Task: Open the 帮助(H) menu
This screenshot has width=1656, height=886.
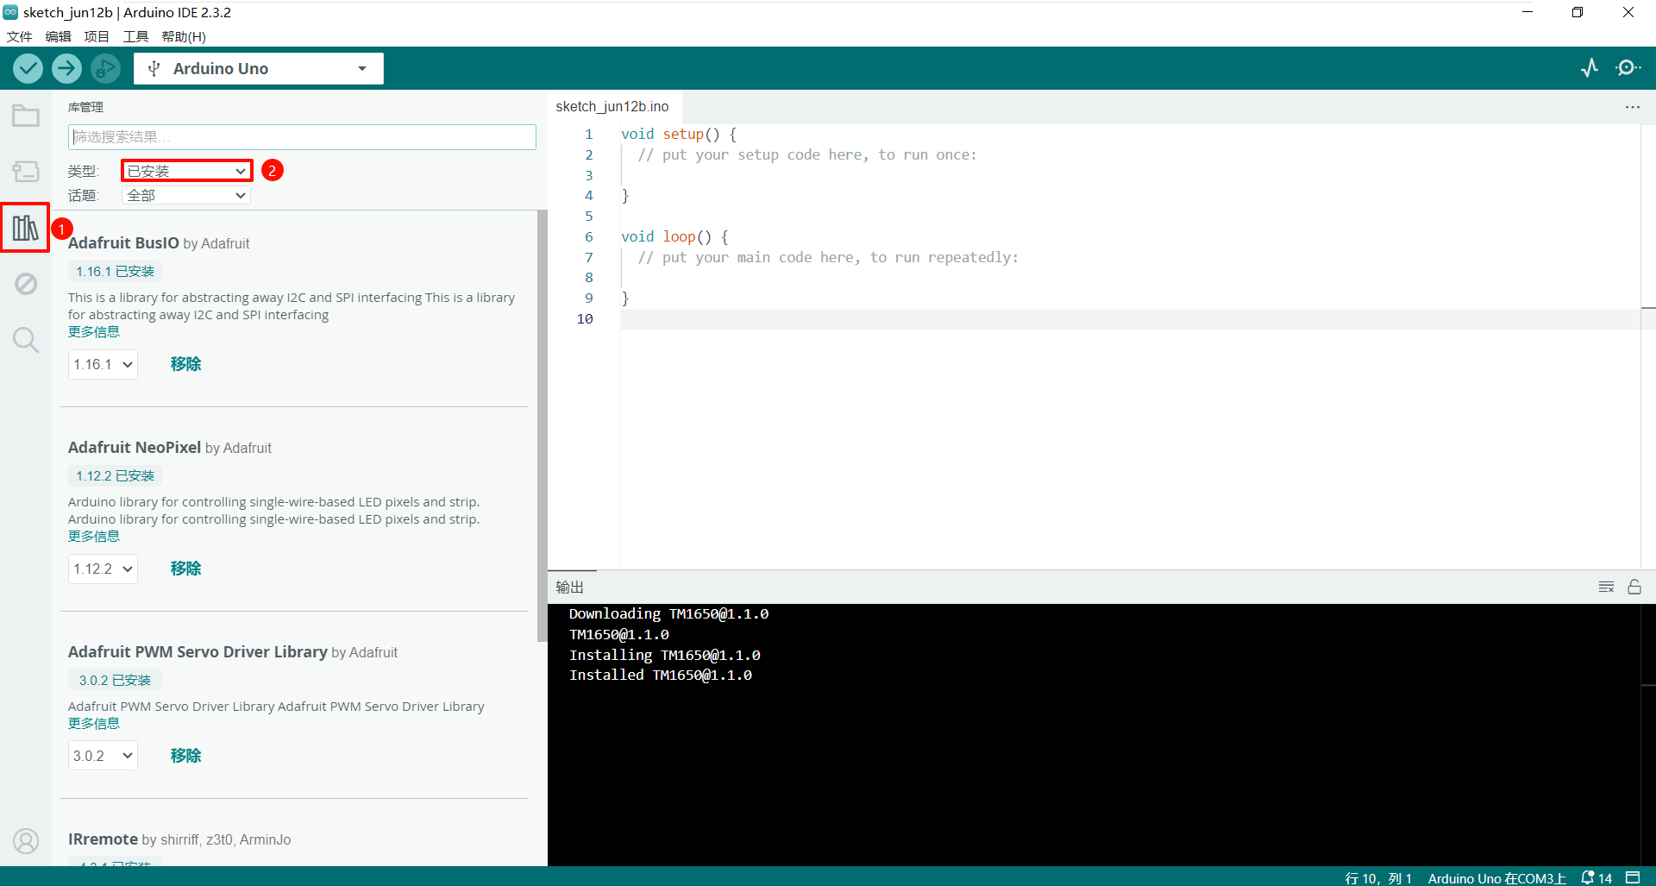Action: click(x=184, y=36)
